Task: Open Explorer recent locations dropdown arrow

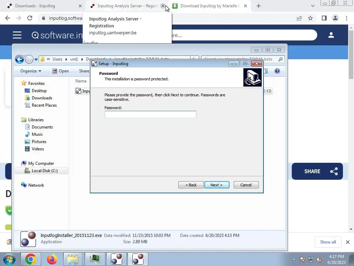Action: tap(36, 60)
